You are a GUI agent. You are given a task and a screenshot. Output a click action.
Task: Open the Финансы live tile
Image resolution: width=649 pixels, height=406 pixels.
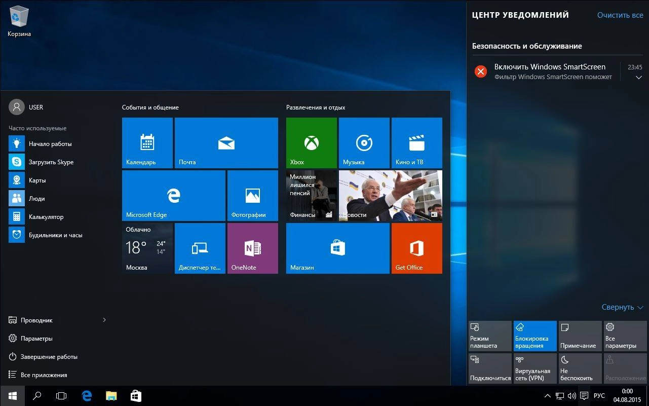pyautogui.click(x=312, y=196)
